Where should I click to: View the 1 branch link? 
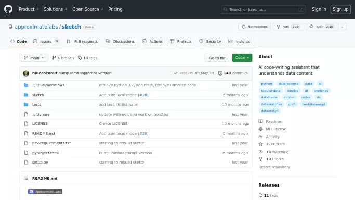point(63,58)
